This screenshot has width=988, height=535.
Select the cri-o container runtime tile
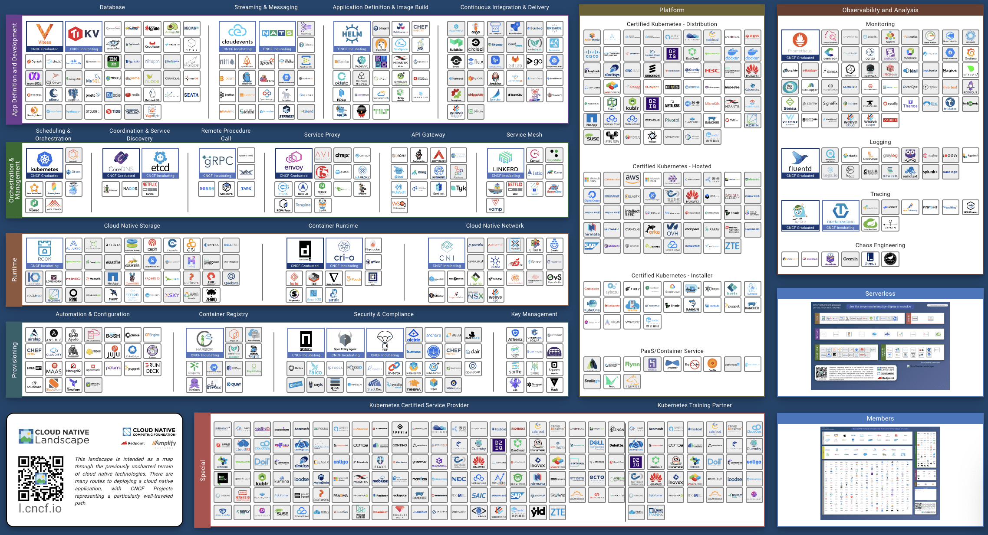coord(344,253)
